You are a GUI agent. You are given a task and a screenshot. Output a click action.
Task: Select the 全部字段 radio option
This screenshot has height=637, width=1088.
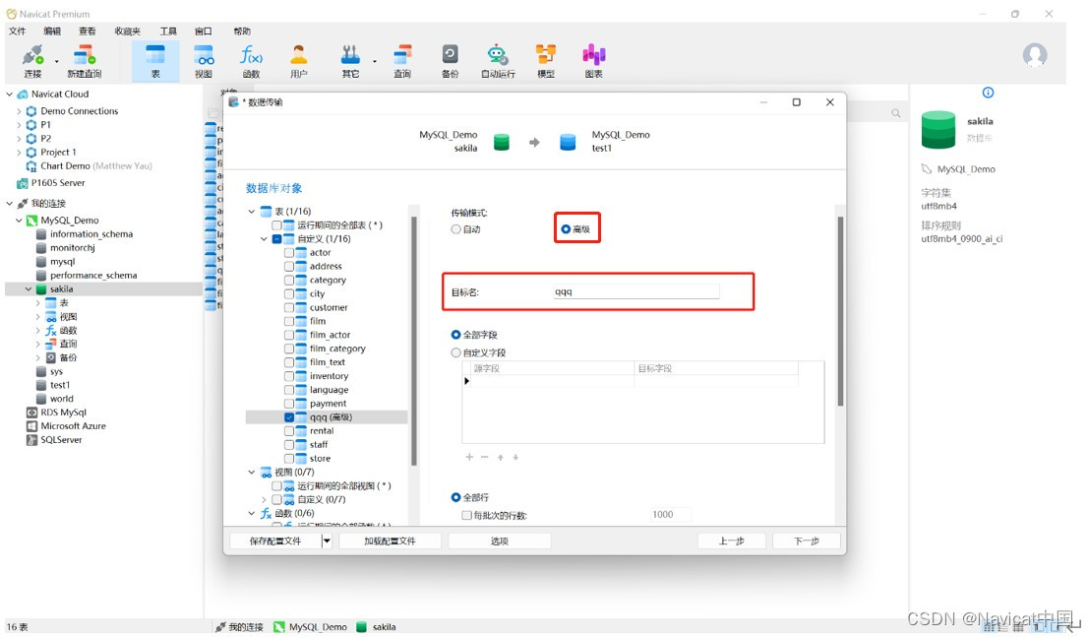[x=455, y=335]
